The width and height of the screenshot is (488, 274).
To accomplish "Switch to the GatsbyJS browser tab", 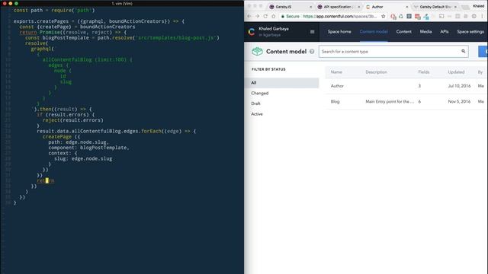I will [290, 7].
